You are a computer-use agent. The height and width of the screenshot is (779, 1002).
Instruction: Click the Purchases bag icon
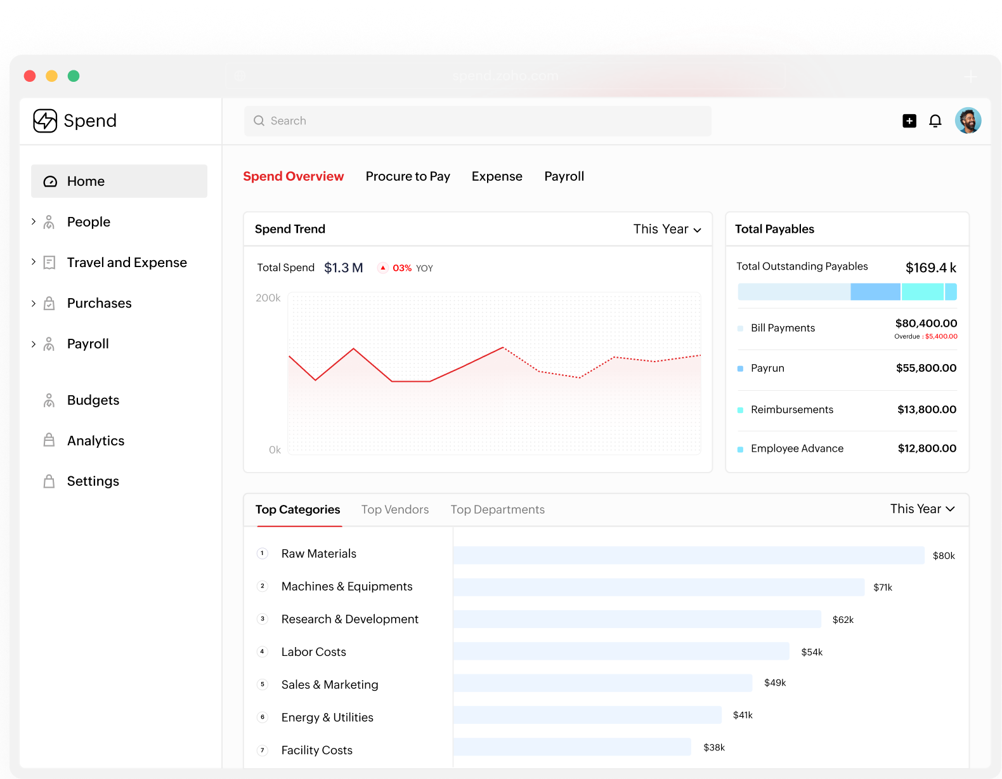click(49, 303)
